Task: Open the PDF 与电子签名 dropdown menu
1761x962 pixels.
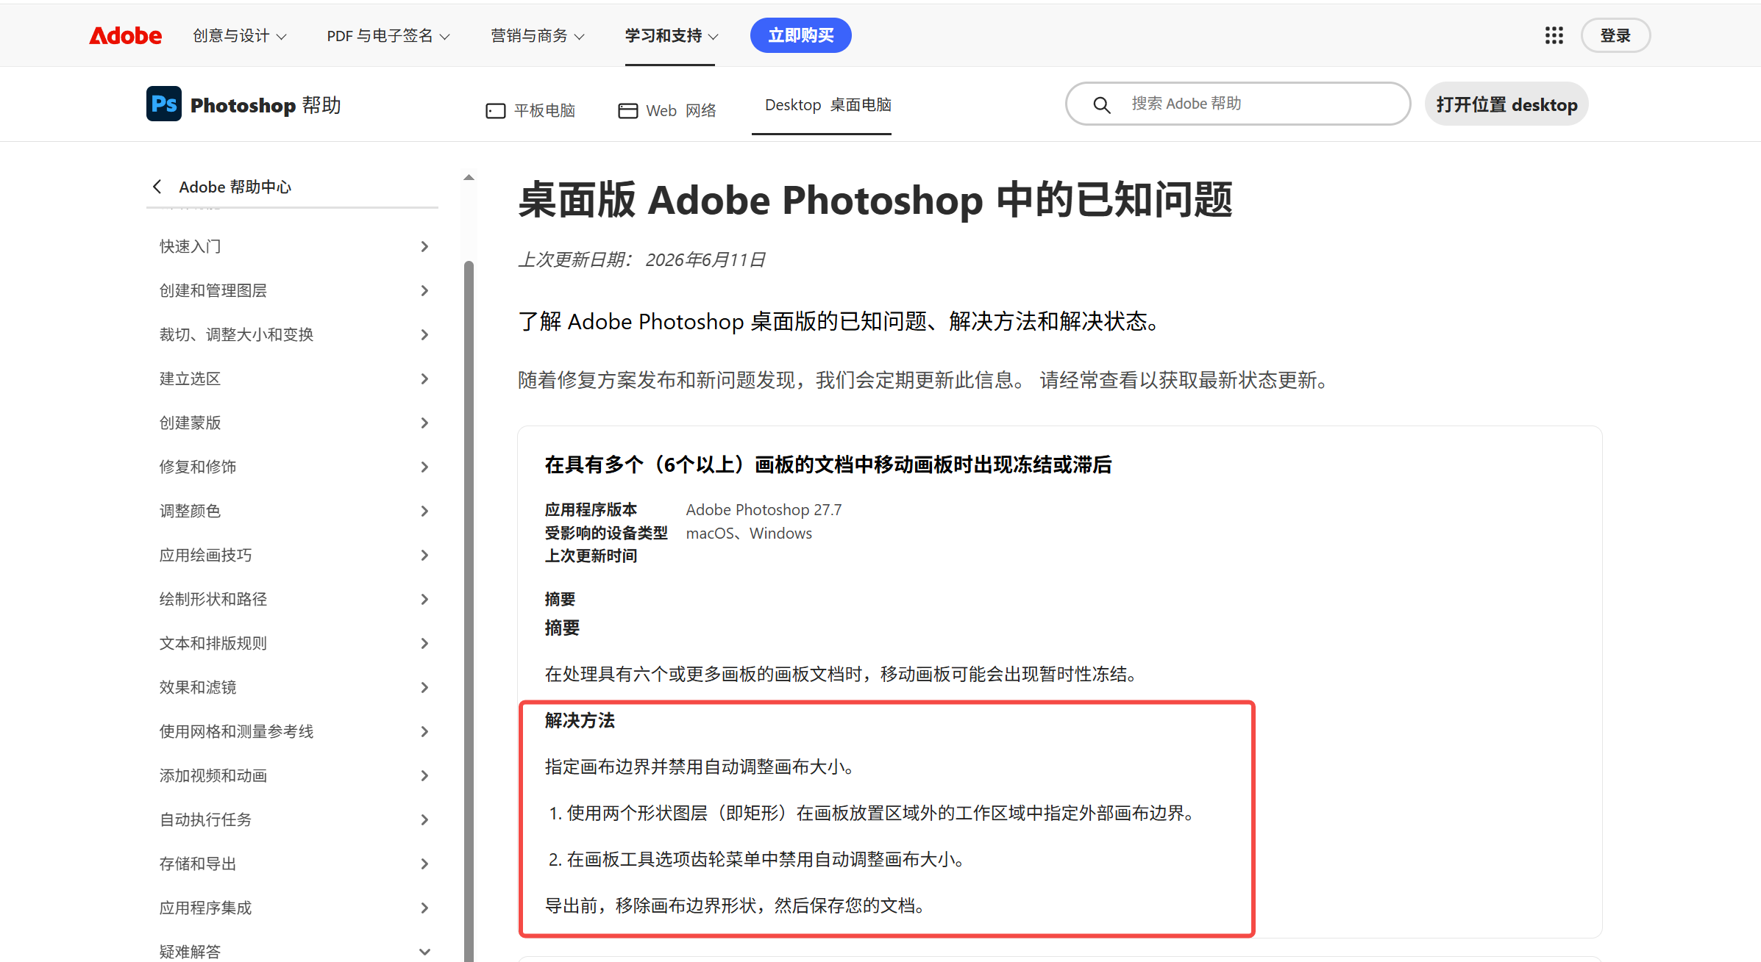Action: [388, 35]
